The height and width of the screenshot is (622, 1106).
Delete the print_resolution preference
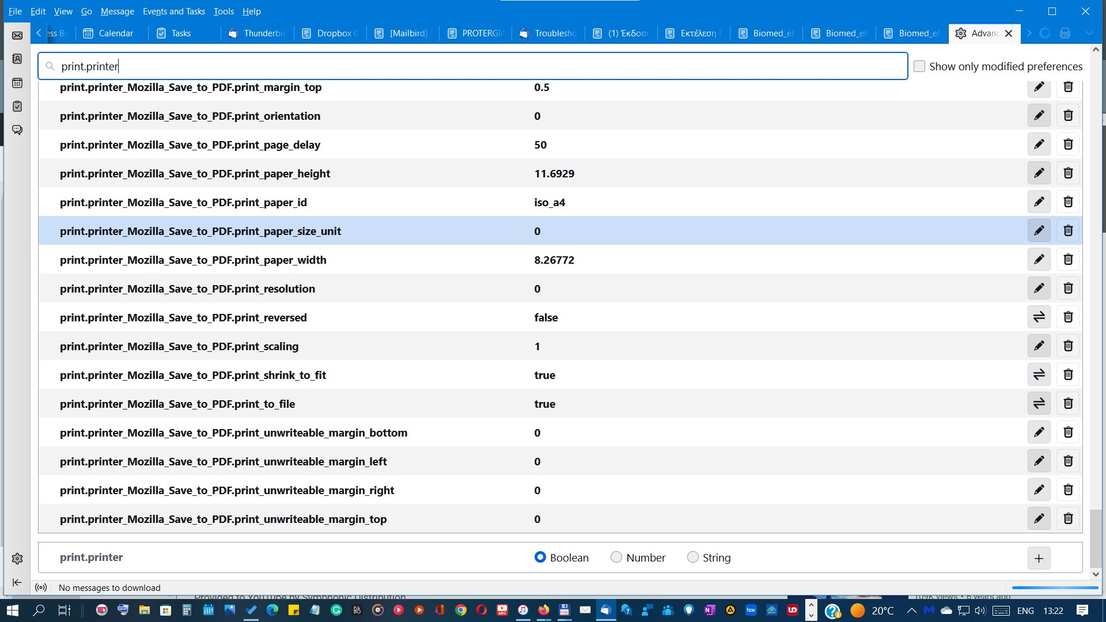[x=1068, y=289]
